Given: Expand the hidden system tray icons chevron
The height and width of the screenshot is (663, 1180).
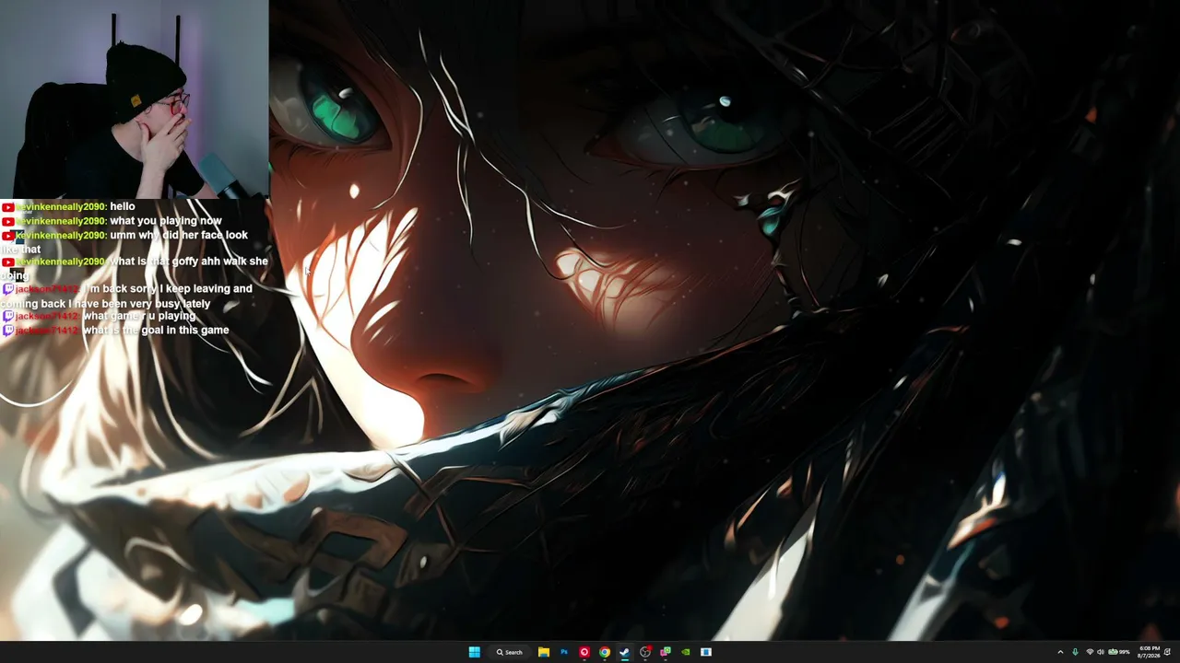Looking at the screenshot, I should (x=1060, y=652).
